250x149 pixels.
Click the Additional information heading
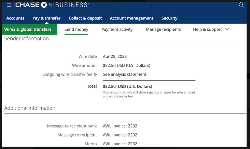click(x=30, y=108)
